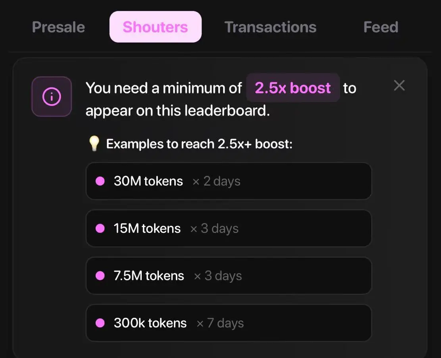
Task: Select the 7.5M tokens example row
Action: point(229,275)
